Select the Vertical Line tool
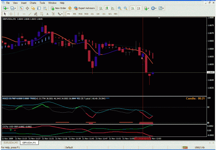Viewport: 216px width, 150px height. pos(18,14)
